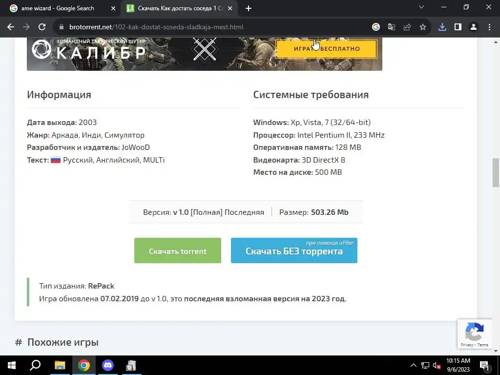500x375 pixels.
Task: Click the reCAPTCHA badge
Action: click(x=475, y=334)
